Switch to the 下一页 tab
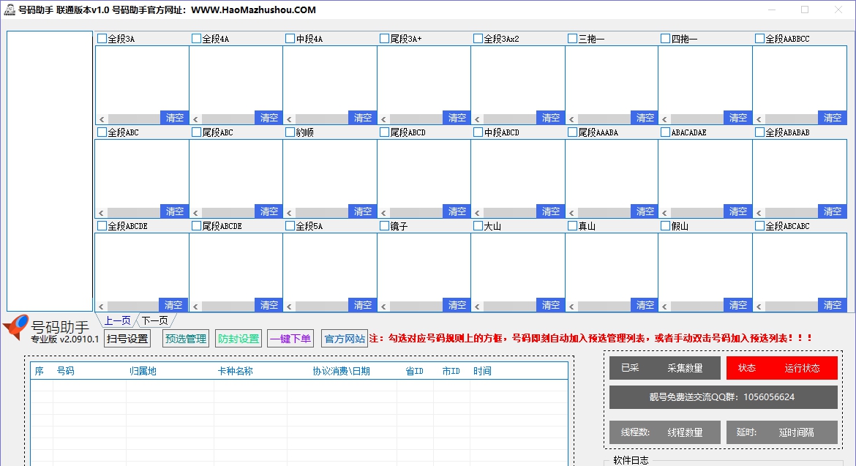The height and width of the screenshot is (466, 856). pos(155,320)
